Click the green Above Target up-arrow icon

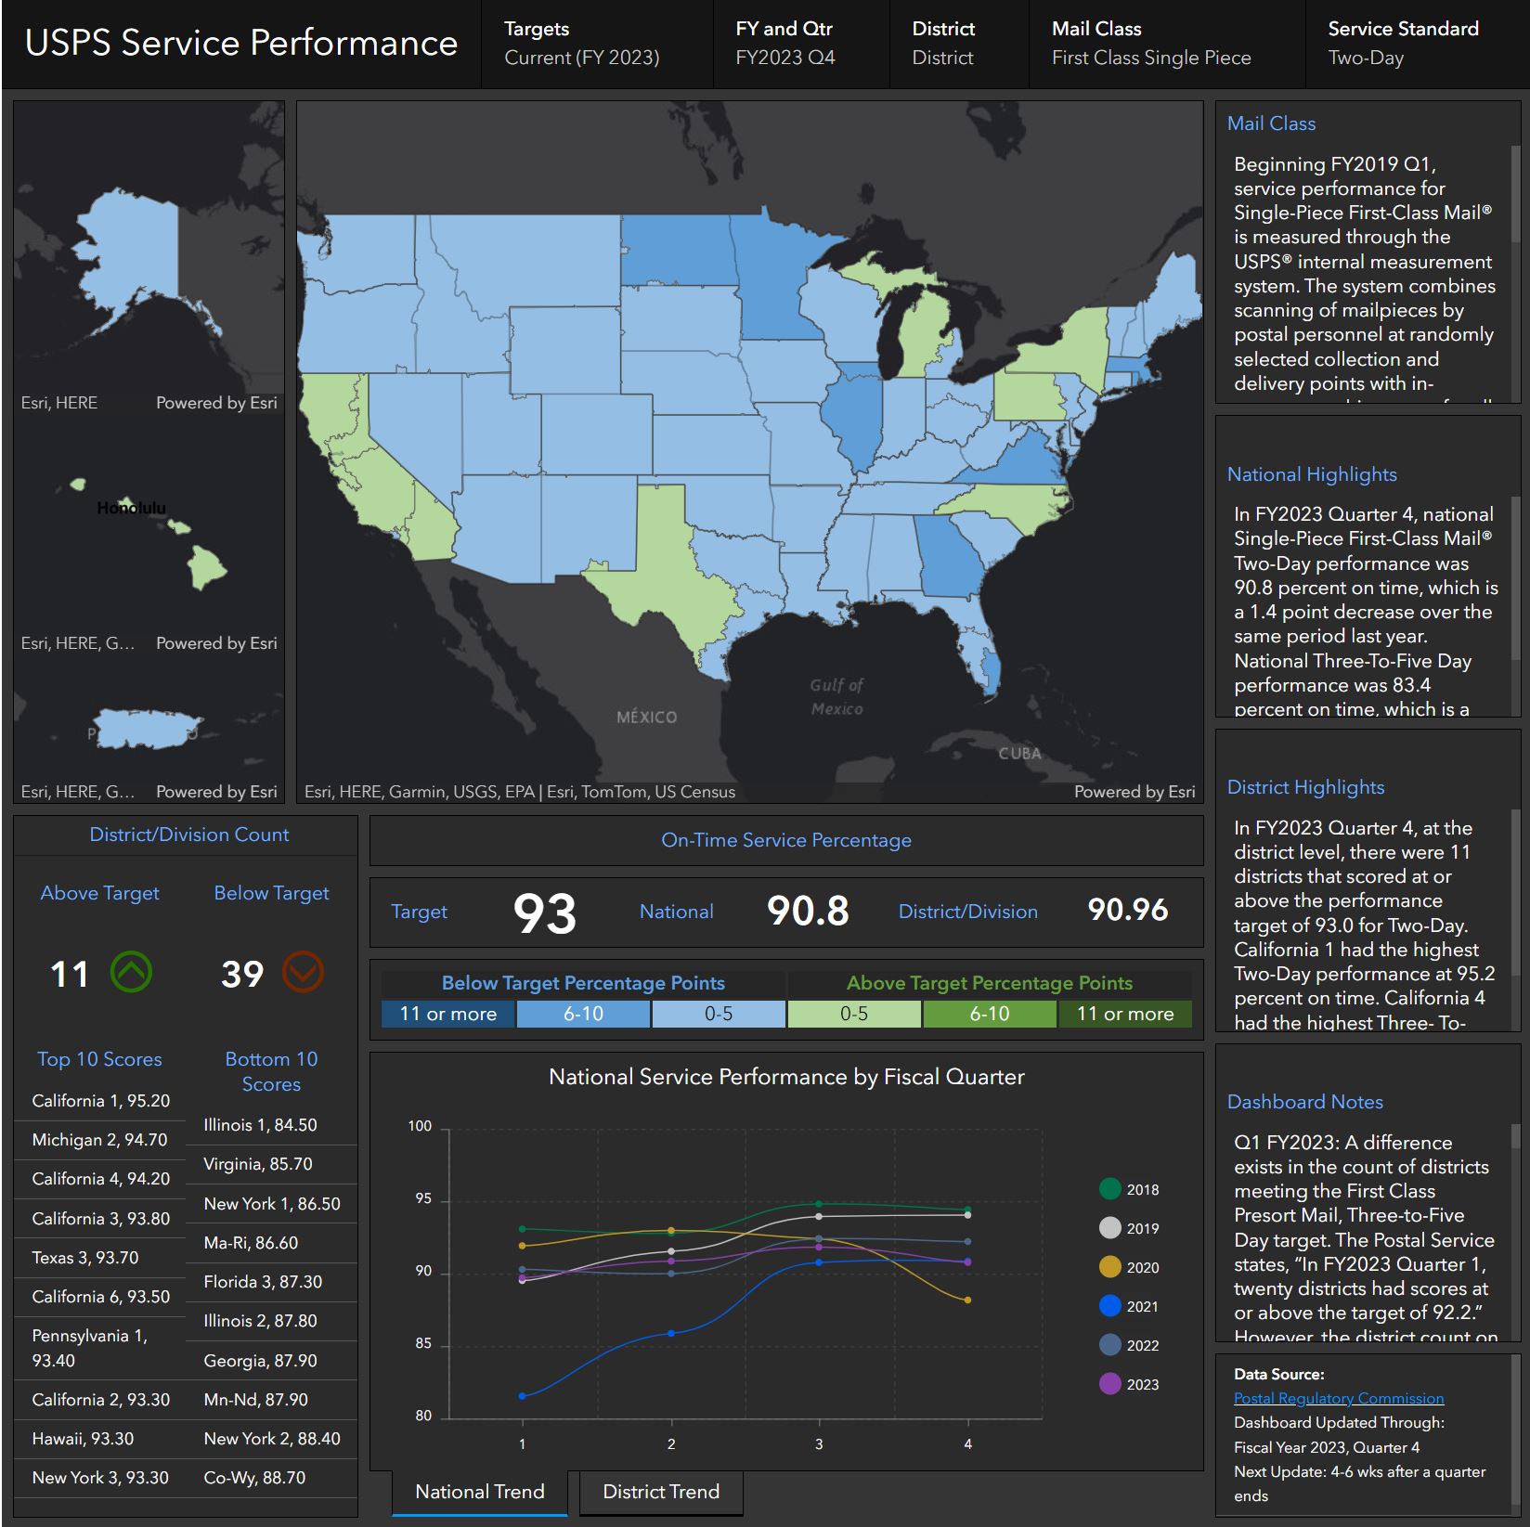[131, 973]
